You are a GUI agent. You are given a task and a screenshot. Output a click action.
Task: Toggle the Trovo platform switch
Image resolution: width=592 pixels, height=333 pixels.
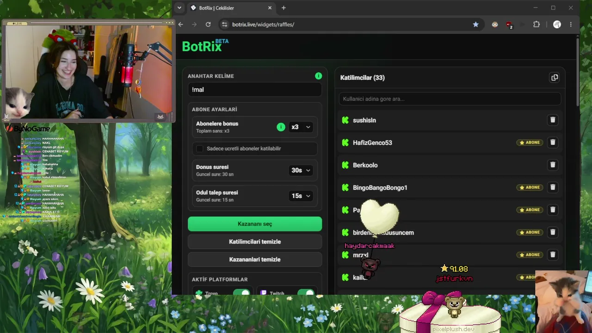[241, 292]
